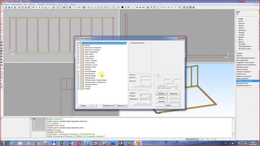This screenshot has width=260, height=146.
Task: Open the Файл menu
Action: (x=6, y=4)
